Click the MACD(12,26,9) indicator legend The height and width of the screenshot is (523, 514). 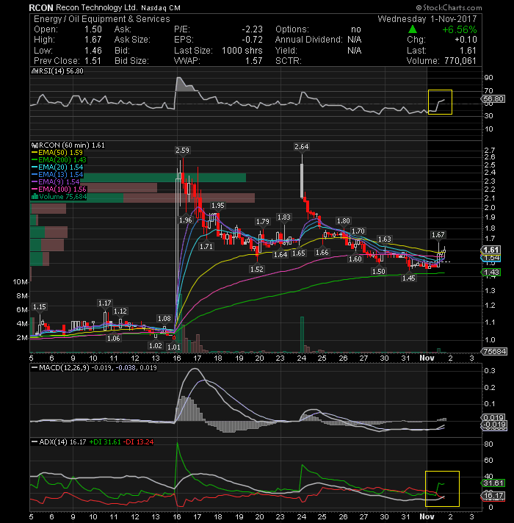(94, 368)
